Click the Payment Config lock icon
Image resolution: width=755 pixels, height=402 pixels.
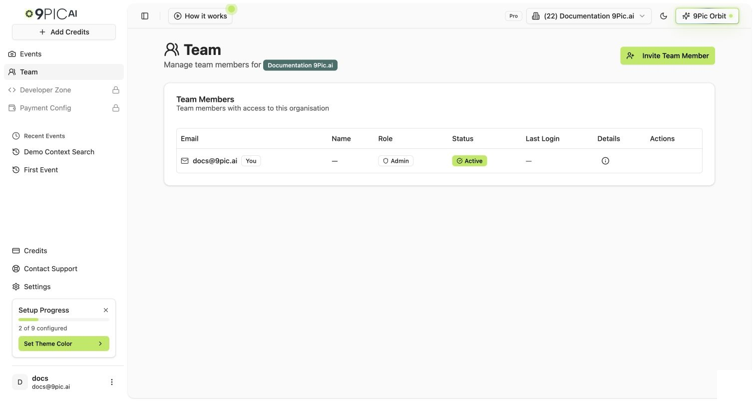pyautogui.click(x=116, y=108)
